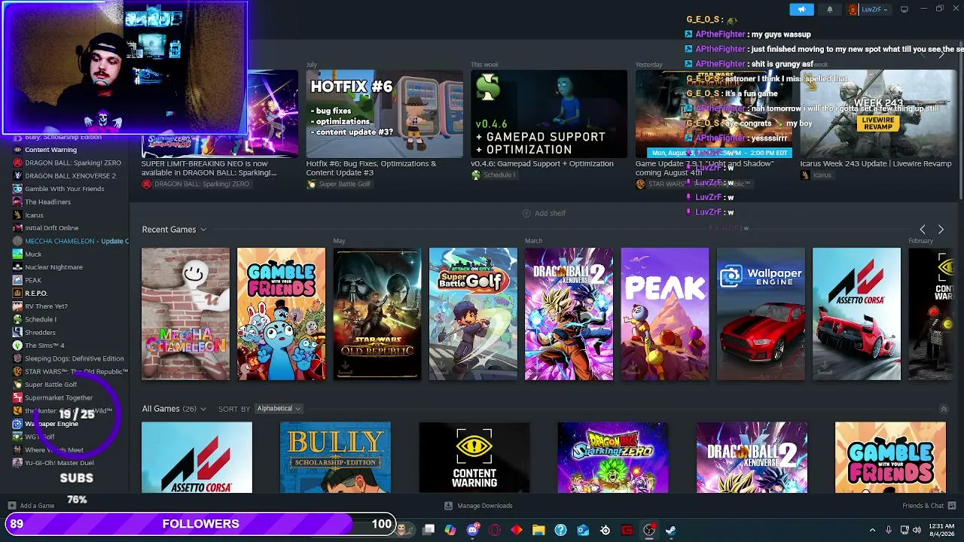Image resolution: width=964 pixels, height=542 pixels.
Task: Click DRAGON BALL: Sparking! ZERO sidebar icon
Action: (x=17, y=163)
